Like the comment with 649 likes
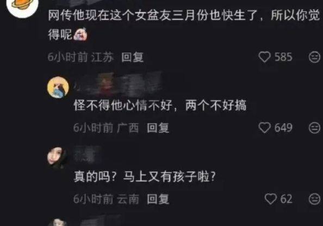Viewport: 323px width, 226px height. (264, 128)
